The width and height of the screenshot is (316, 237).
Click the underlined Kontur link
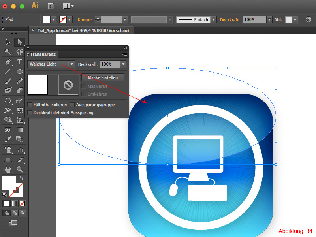85,19
